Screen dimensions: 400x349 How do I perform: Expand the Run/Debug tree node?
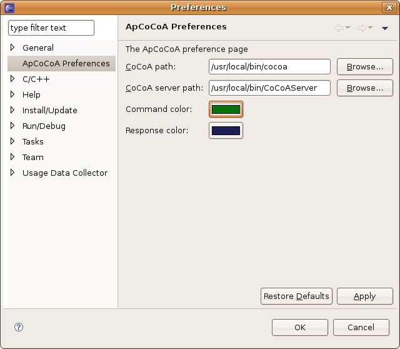[x=12, y=125]
